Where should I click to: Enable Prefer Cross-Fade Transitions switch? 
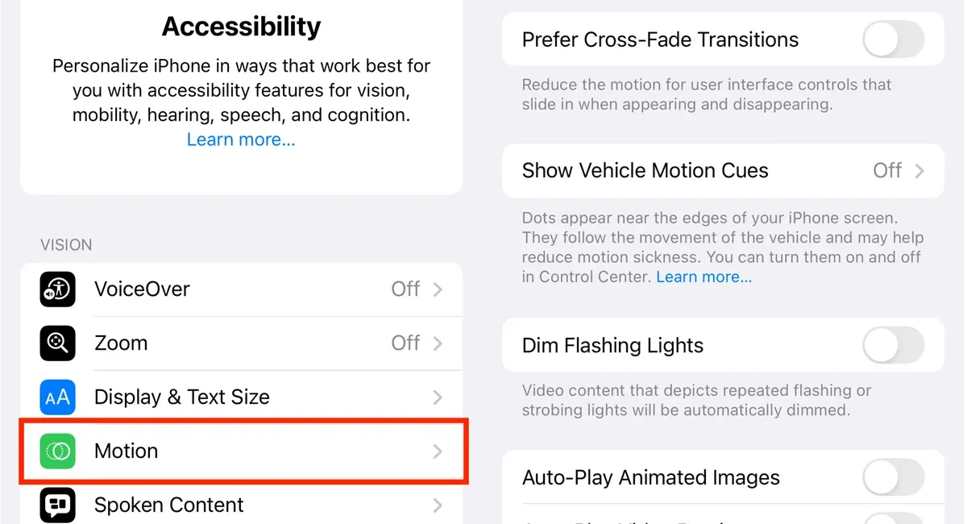(x=893, y=40)
